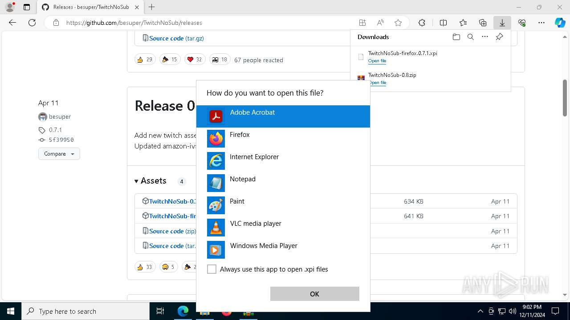
Task: View site information lock icon
Action: click(56, 23)
